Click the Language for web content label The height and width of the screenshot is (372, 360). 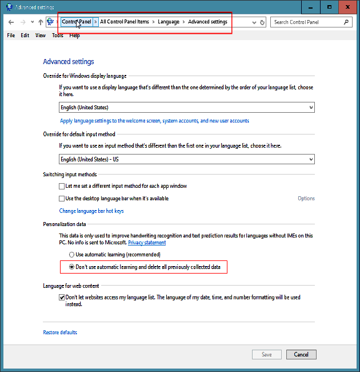71,286
